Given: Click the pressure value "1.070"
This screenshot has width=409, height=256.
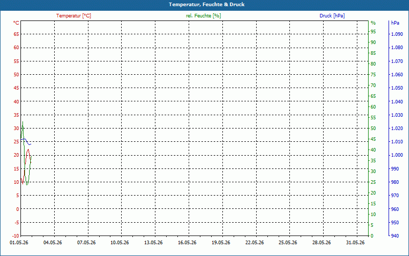Looking at the screenshot, I should tap(397, 61).
